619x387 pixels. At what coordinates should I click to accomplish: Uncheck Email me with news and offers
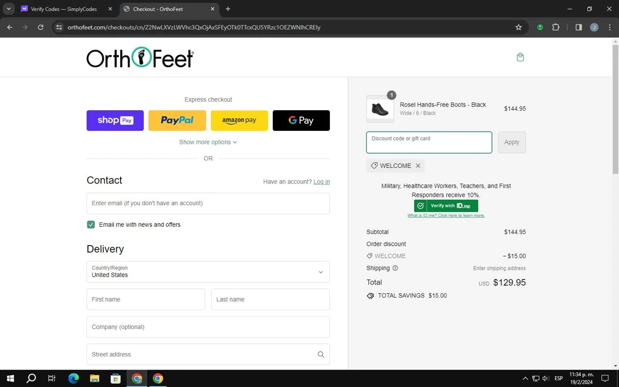91,224
